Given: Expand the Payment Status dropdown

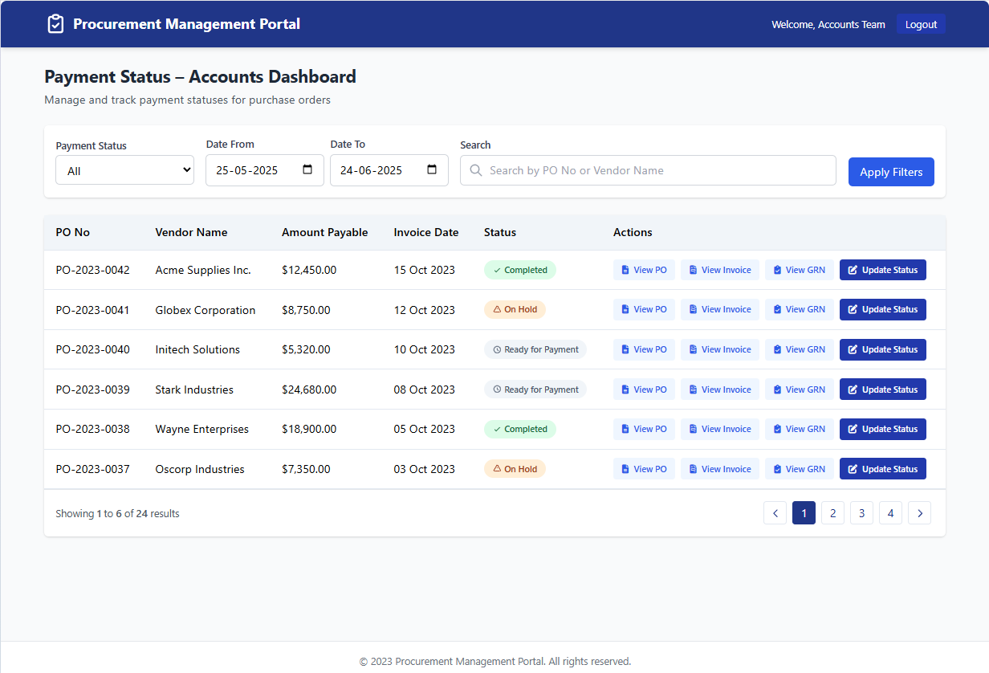Looking at the screenshot, I should pyautogui.click(x=124, y=170).
